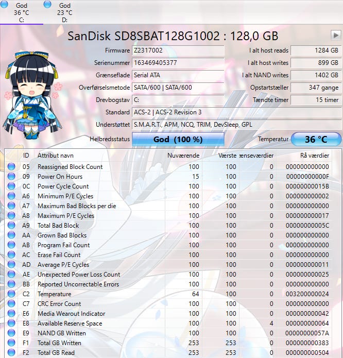Click the blue status orb for C: drive
Screen dimensions: 343x358
(4, 4)
